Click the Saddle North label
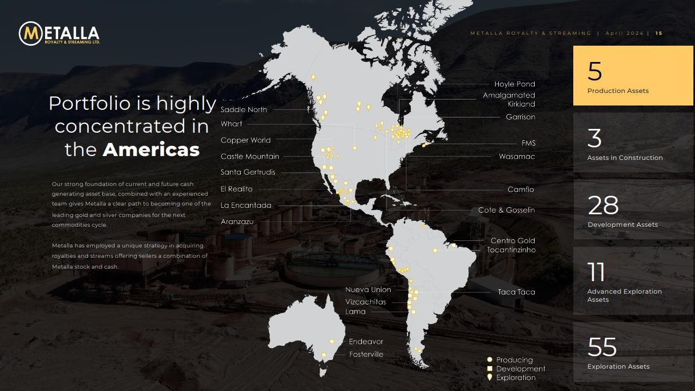Screen dimensions: 695x391 tap(244, 109)
